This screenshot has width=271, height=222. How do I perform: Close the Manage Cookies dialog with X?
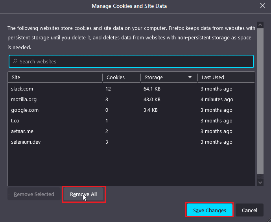(262, 6)
